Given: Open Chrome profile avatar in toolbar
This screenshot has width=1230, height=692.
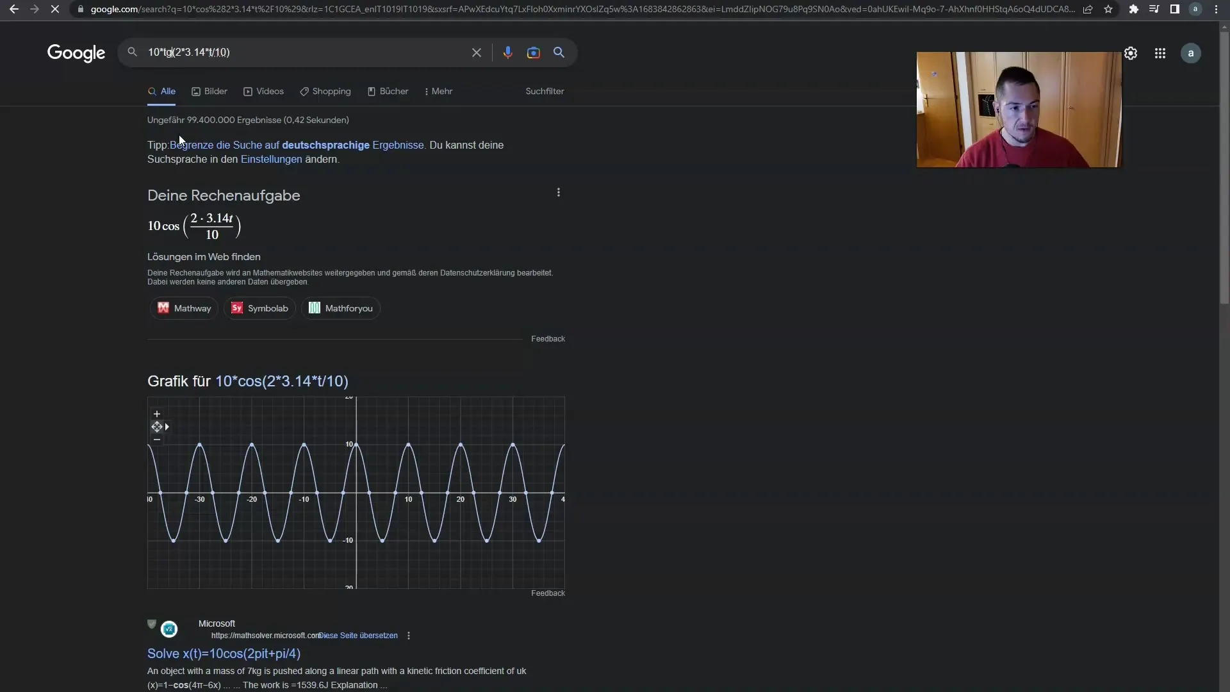Looking at the screenshot, I should [x=1195, y=9].
